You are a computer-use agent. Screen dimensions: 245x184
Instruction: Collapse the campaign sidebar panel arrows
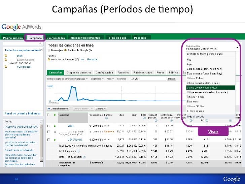tap(41, 49)
